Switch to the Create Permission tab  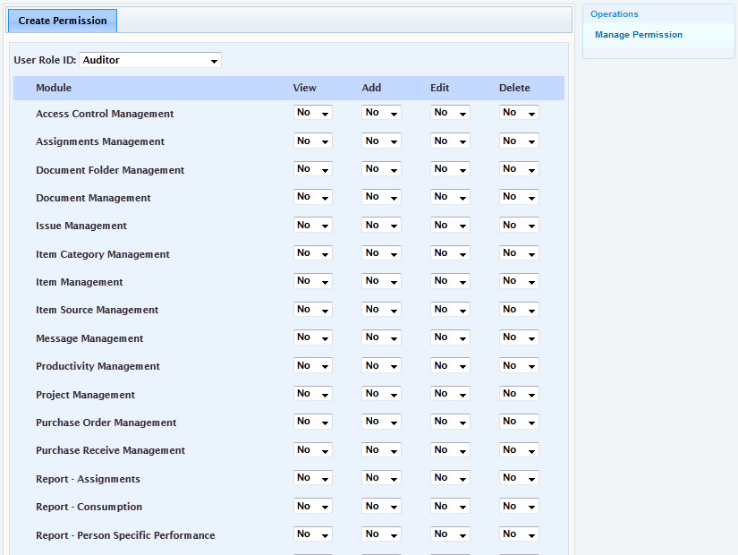[x=63, y=21]
